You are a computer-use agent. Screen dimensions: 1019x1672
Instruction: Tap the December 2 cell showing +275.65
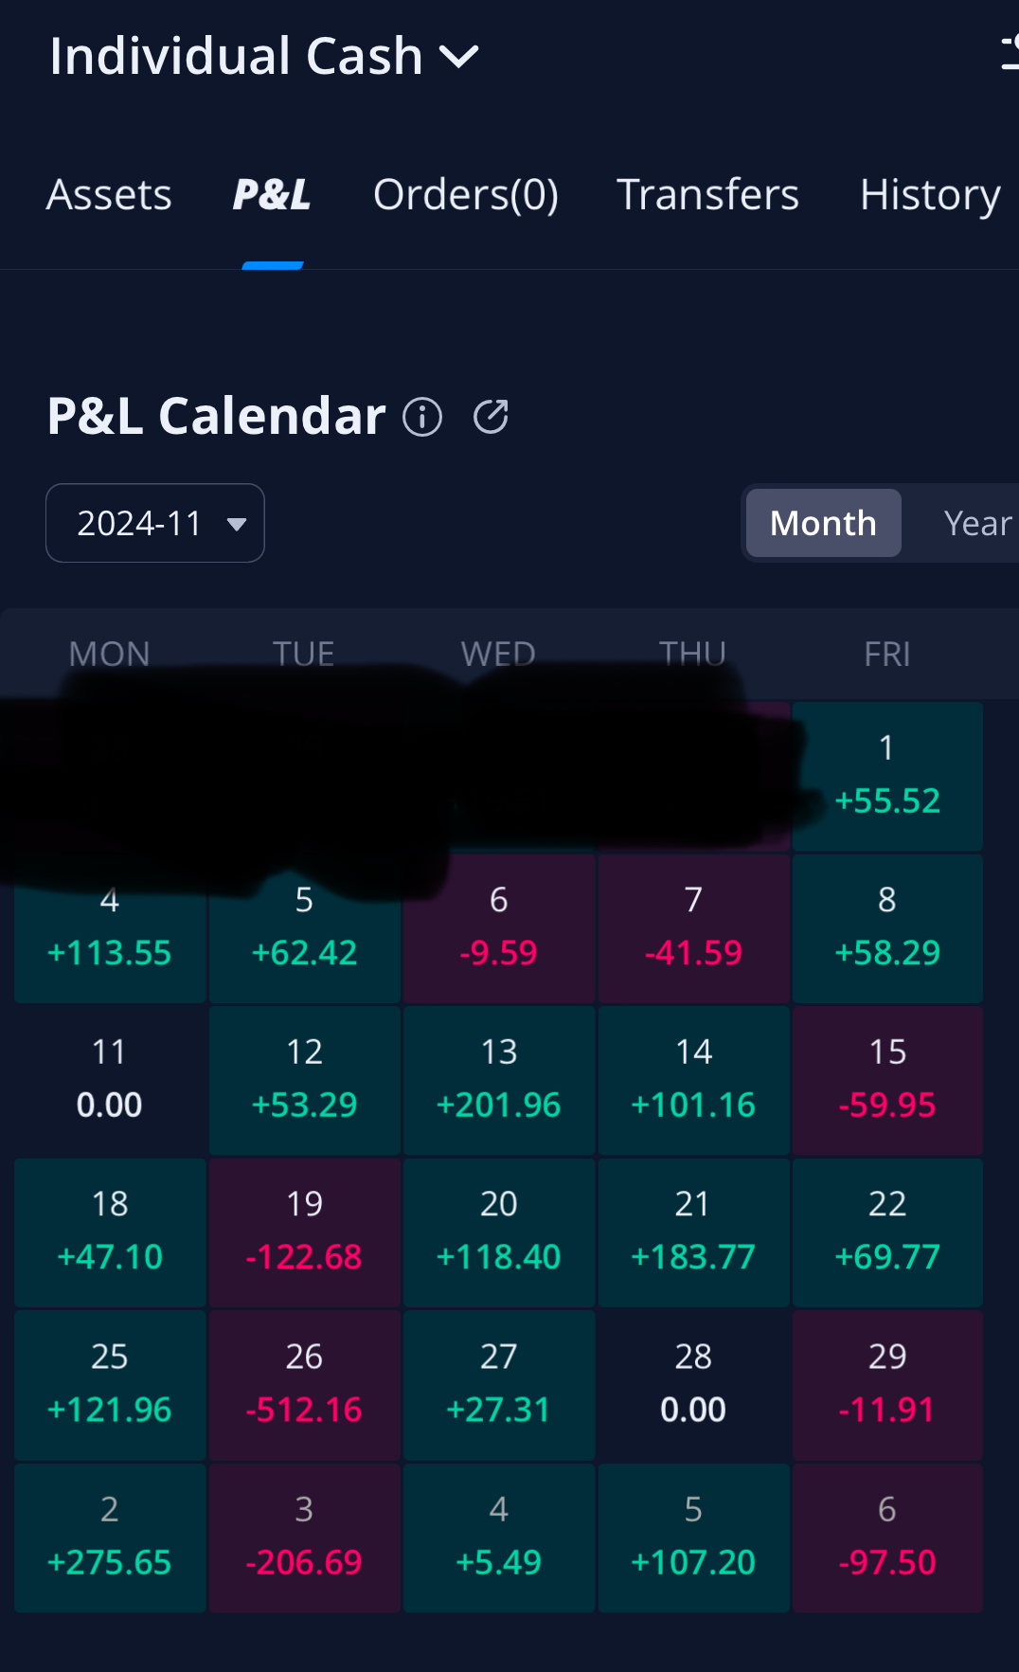110,1537
